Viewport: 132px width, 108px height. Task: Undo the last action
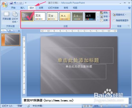click(15, 3)
